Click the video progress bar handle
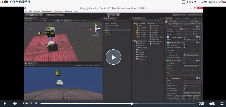 coord(132,104)
